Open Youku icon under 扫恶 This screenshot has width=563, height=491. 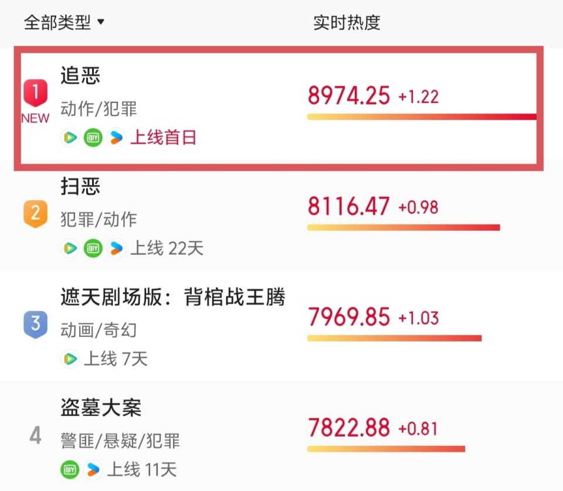[x=70, y=248]
